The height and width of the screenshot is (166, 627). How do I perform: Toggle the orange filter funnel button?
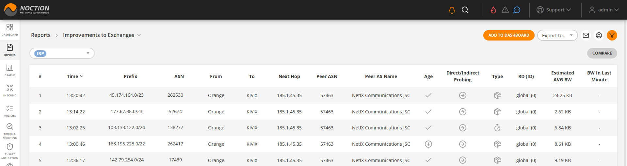click(x=612, y=35)
